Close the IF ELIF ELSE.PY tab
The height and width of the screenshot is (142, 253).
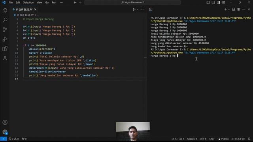[x=35, y=9]
